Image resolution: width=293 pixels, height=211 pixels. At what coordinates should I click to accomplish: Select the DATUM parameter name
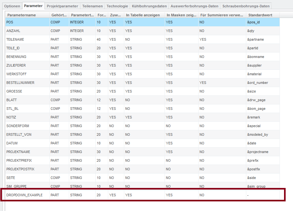(27, 143)
